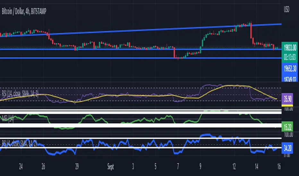This screenshot has height=176, width=299.
Task: Click the USD currency label on price axis
Action: 286,9
